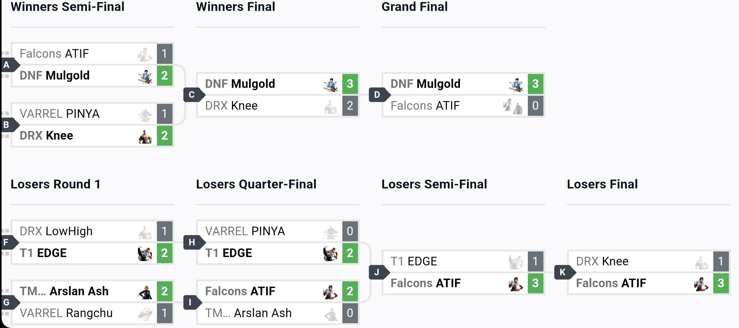This screenshot has height=328, width=739.
Task: Click DRX LowHigh player name
Action: [x=56, y=231]
